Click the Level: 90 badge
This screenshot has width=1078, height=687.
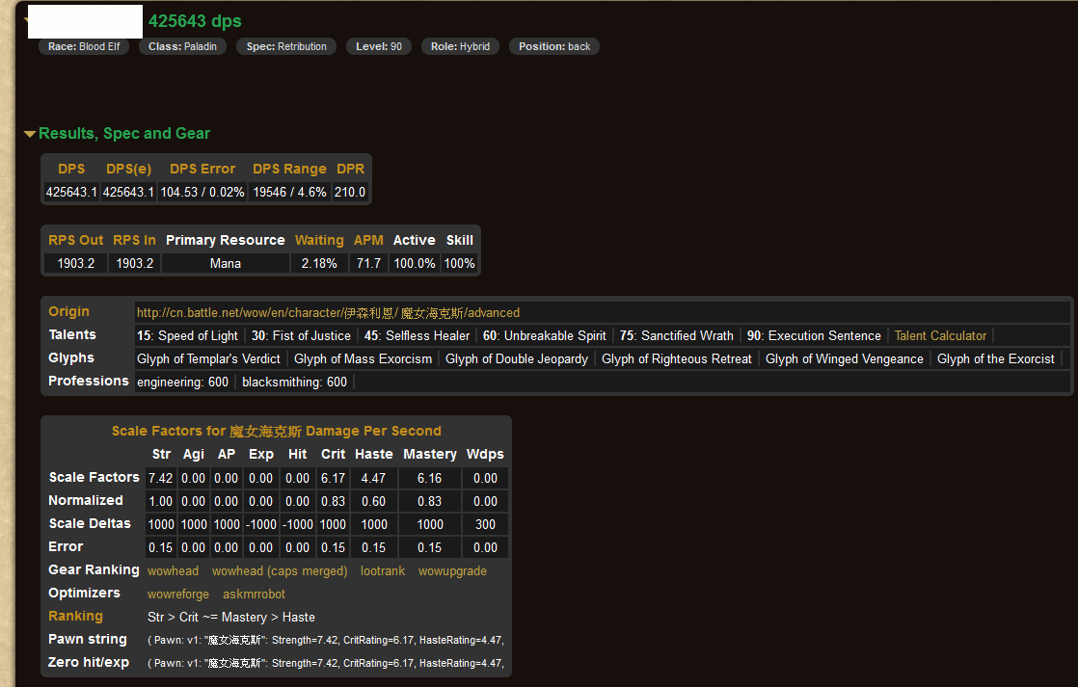pos(379,46)
